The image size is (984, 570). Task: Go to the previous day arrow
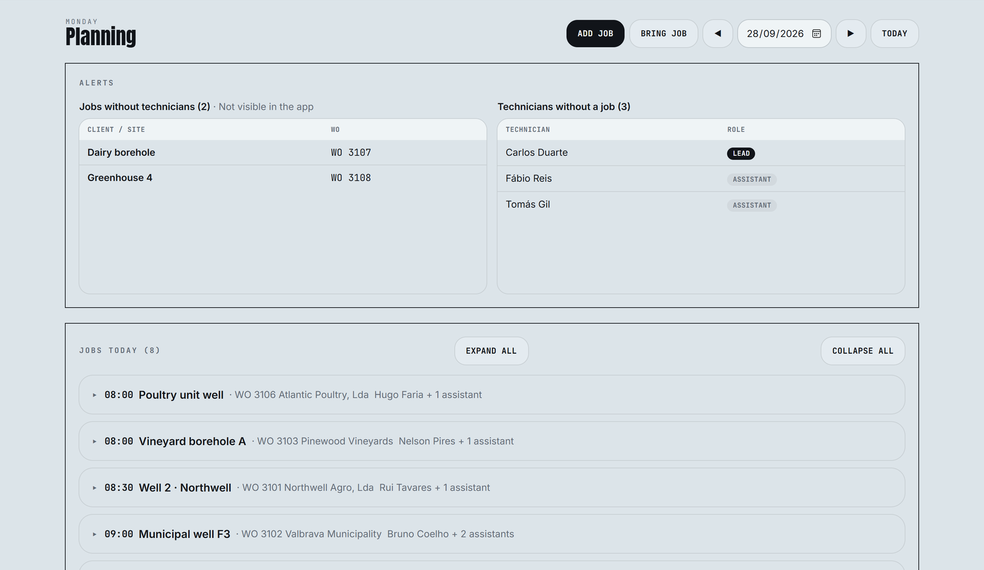(x=718, y=34)
